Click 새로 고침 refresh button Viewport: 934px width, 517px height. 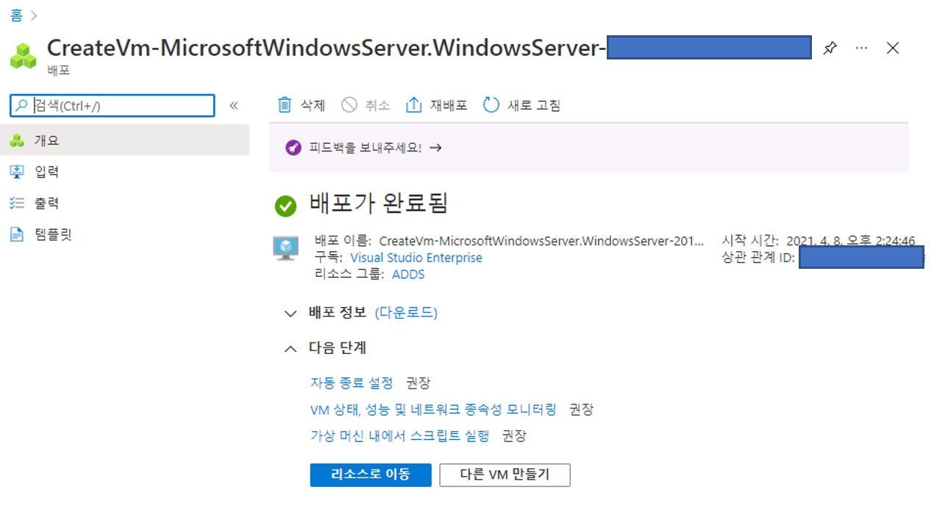[x=521, y=105]
